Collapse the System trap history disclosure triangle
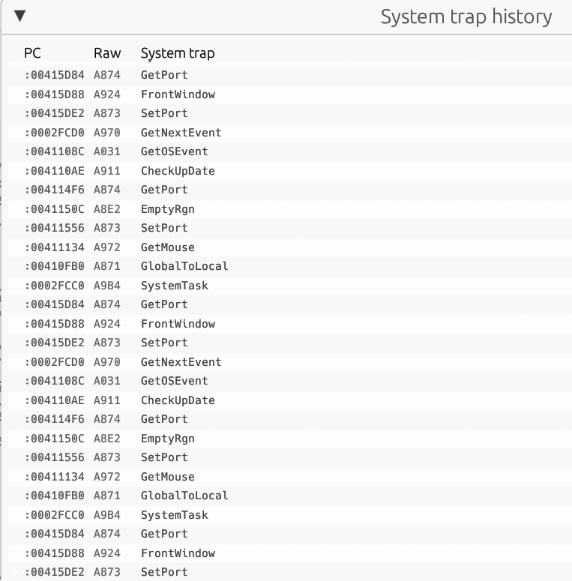Viewport: 572px width, 581px height. tap(20, 16)
